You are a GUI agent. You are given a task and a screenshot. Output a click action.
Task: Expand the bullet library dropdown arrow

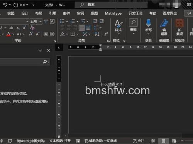click(67, 21)
